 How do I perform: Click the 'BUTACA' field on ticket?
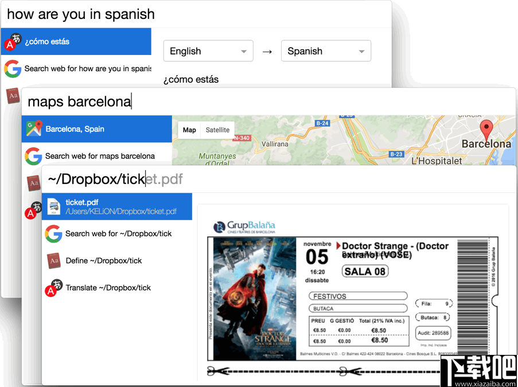click(x=358, y=308)
